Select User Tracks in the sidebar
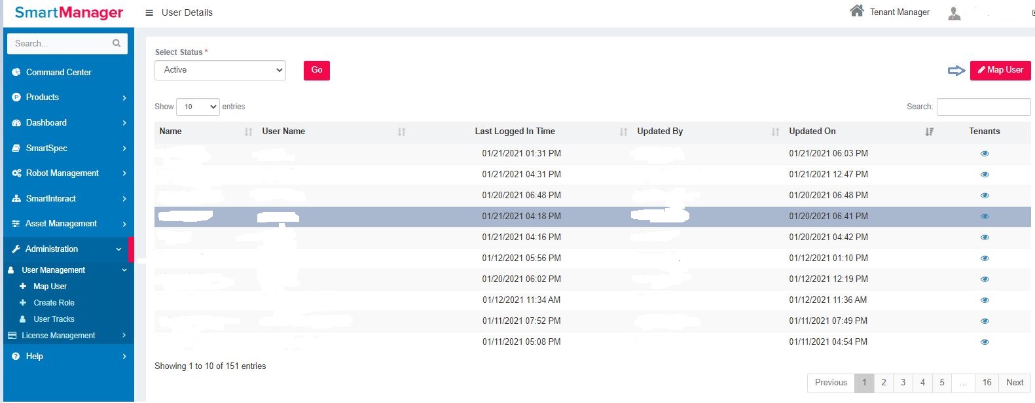Screen dimensions: 1035x403 54,319
